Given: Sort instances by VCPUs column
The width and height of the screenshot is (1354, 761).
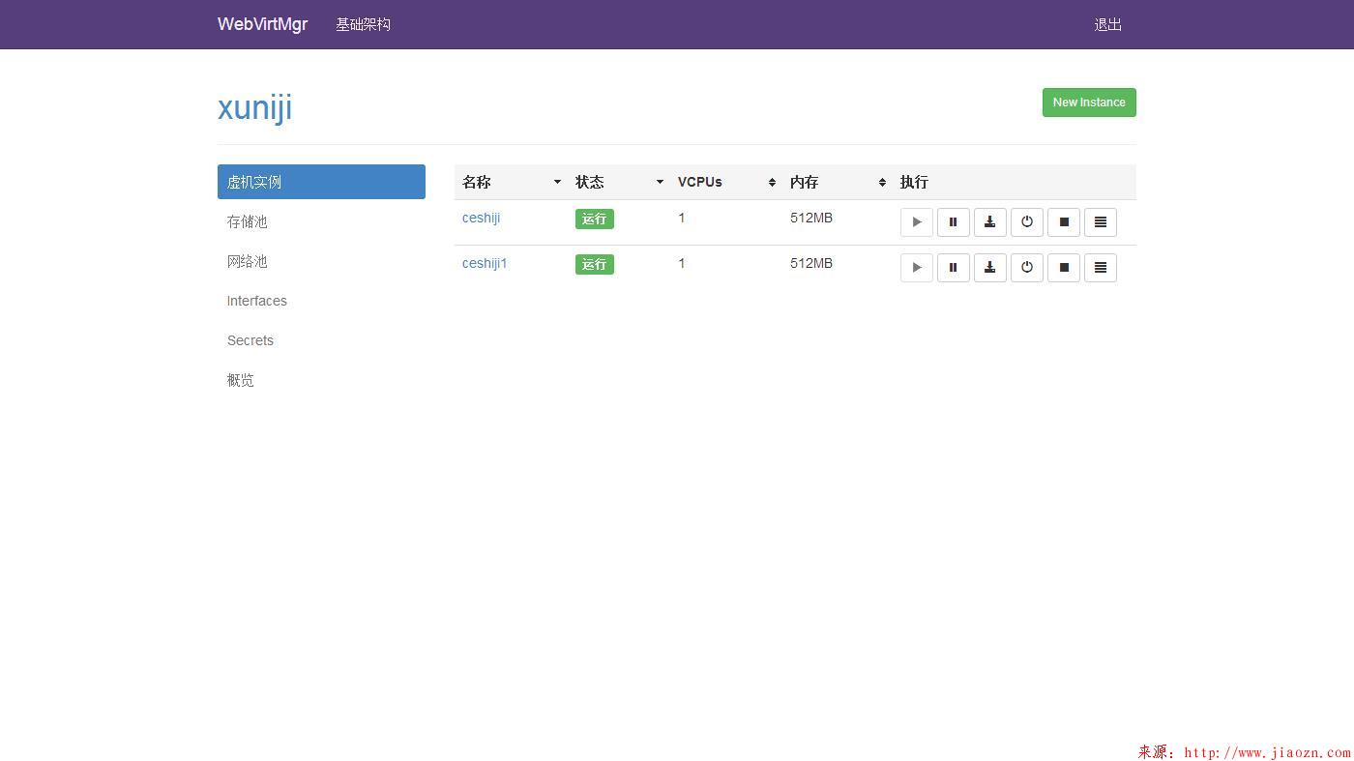Looking at the screenshot, I should pyautogui.click(x=772, y=182).
